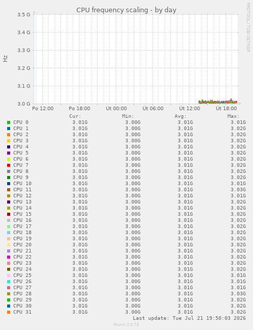The width and height of the screenshot is (253, 330).
Task: Click the CPU 26 cyan legend swatch
Action: pos(9,282)
